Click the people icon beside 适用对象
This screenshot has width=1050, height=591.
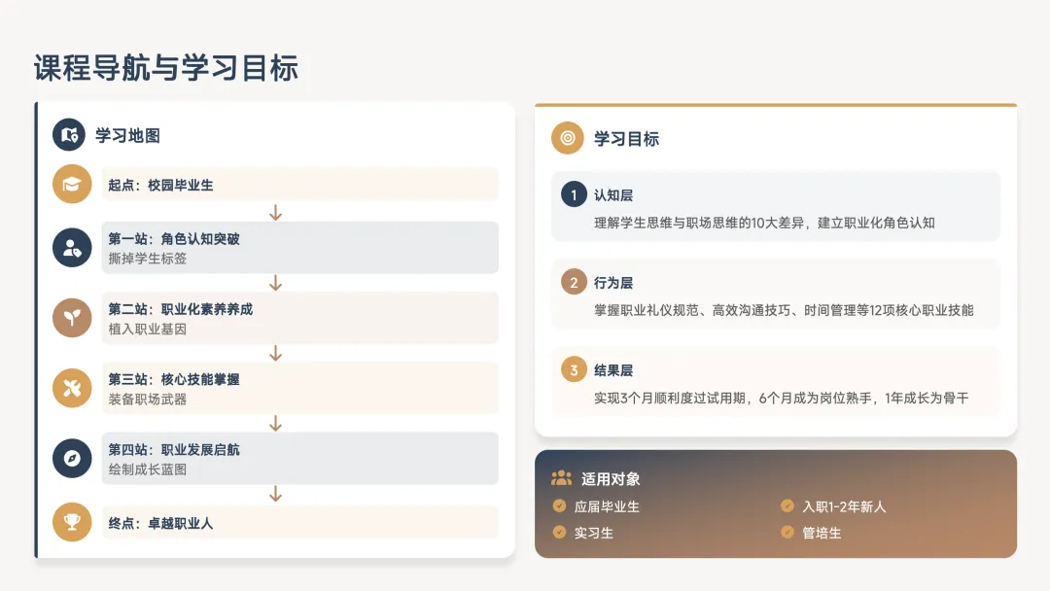pos(561,478)
